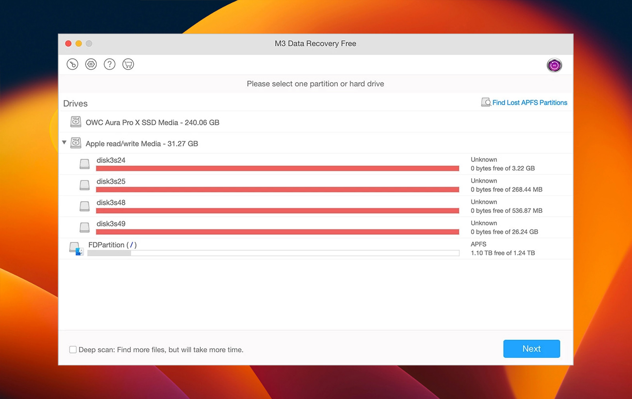Image resolution: width=632 pixels, height=399 pixels.
Task: Enable the Deep scan checkbox
Action: [x=73, y=349]
